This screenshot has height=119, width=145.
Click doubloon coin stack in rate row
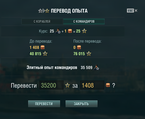(70, 31)
